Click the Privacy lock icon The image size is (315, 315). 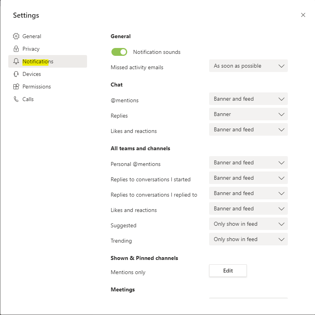coord(16,49)
